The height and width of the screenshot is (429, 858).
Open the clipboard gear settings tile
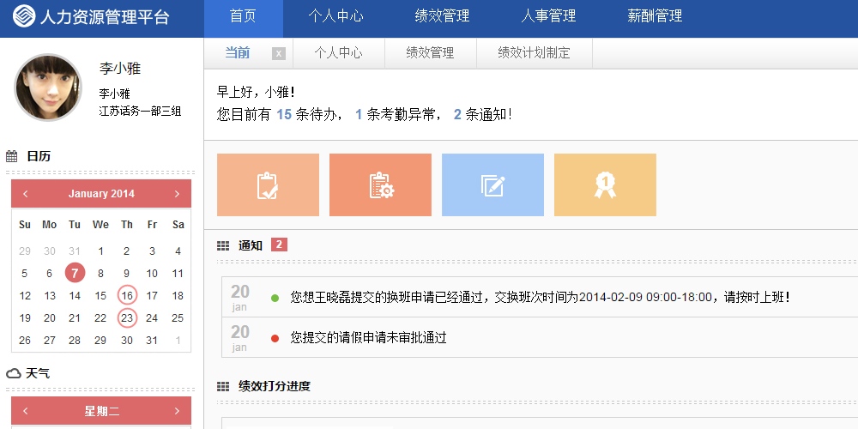click(380, 185)
